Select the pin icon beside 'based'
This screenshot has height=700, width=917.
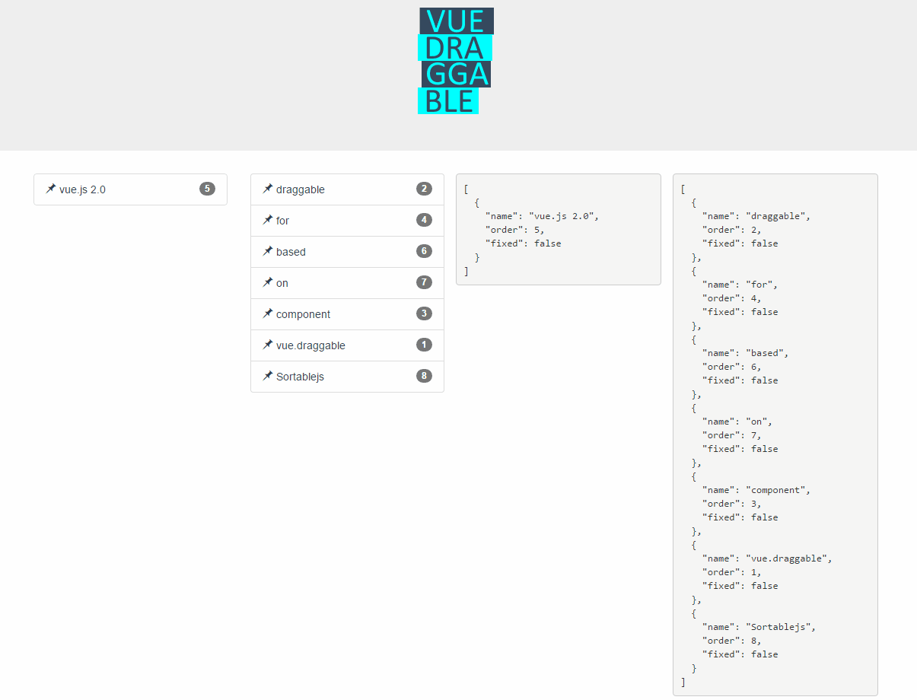coord(267,251)
